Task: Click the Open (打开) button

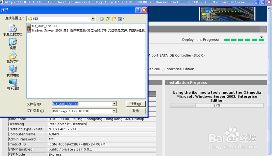Action: (x=136, y=104)
